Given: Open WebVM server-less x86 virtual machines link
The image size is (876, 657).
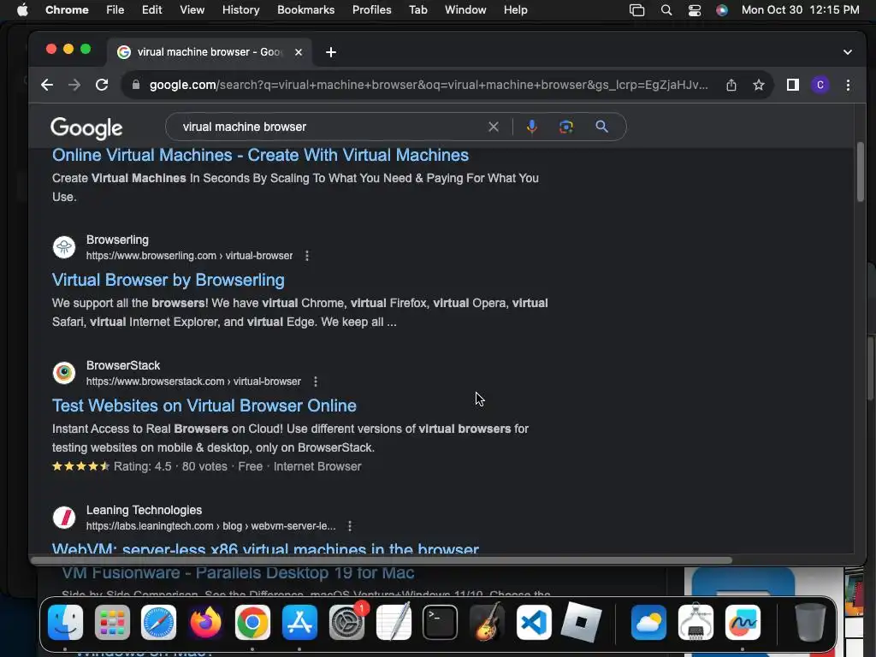Looking at the screenshot, I should point(265,547).
